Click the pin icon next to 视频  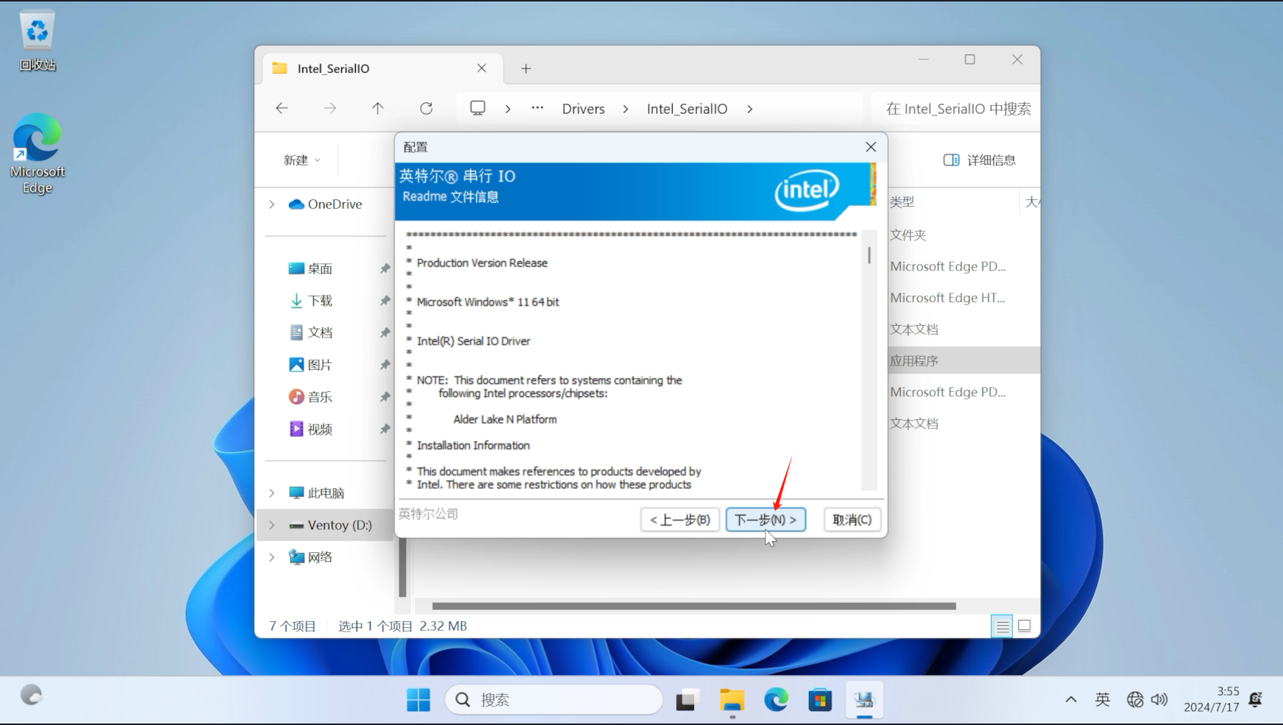pos(385,429)
